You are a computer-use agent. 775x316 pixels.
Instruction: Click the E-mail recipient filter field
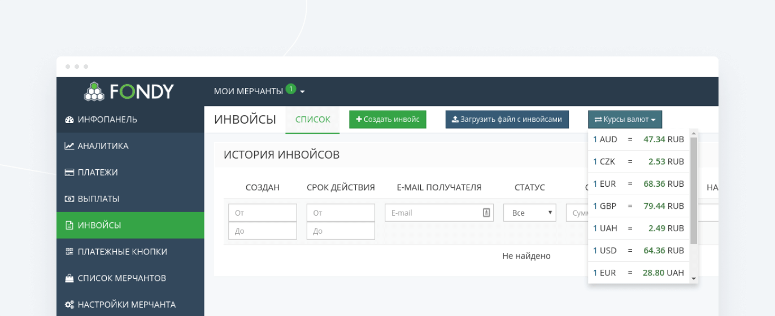(x=439, y=213)
